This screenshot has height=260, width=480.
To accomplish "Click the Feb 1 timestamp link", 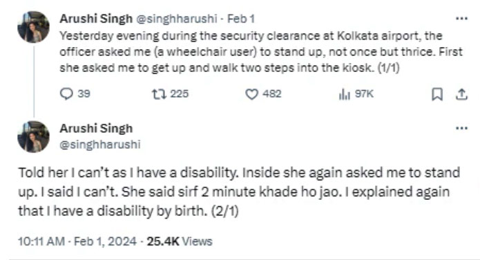I will [x=241, y=19].
